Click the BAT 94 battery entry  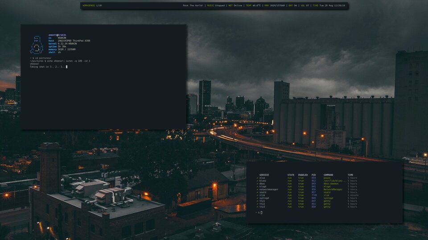(x=293, y=5)
